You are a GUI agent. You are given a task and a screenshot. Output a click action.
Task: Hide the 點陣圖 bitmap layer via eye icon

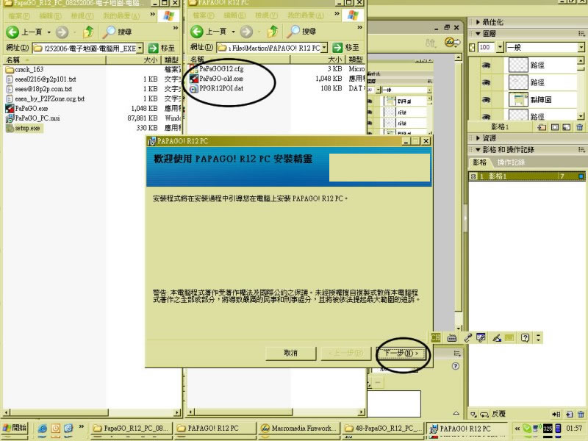coord(486,99)
